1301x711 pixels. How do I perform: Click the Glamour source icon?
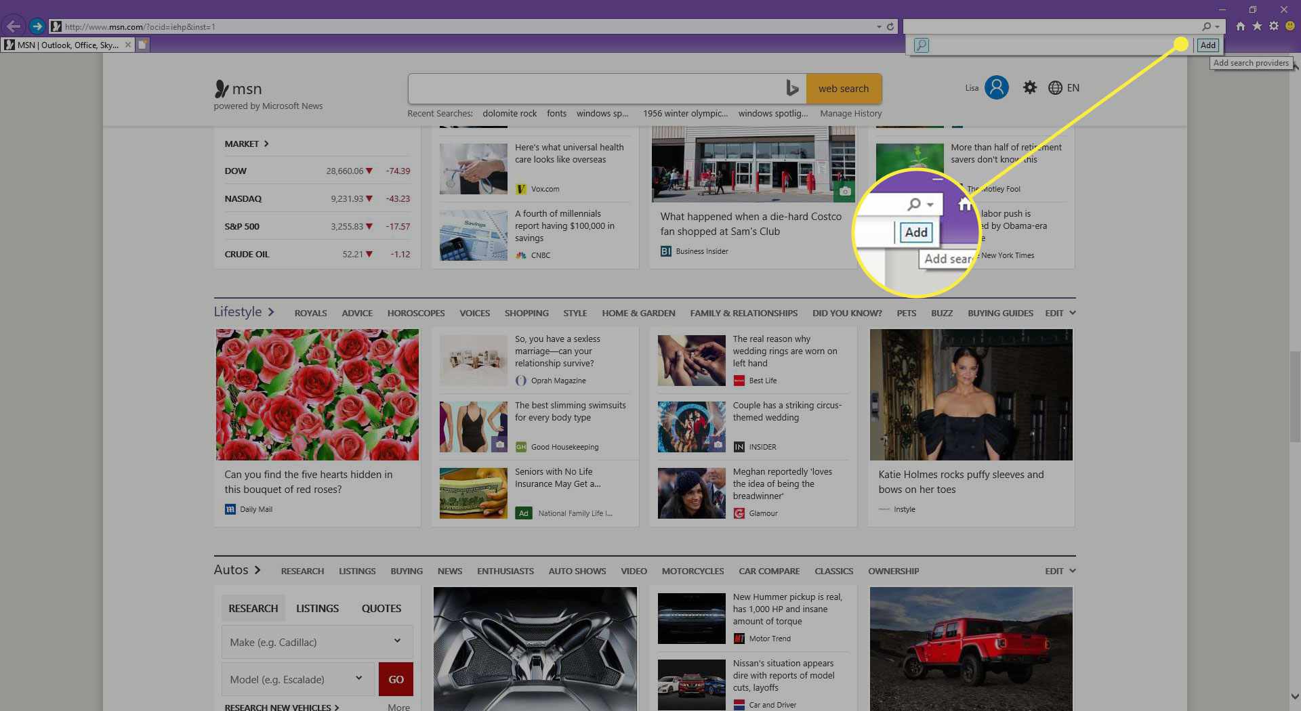coord(739,513)
